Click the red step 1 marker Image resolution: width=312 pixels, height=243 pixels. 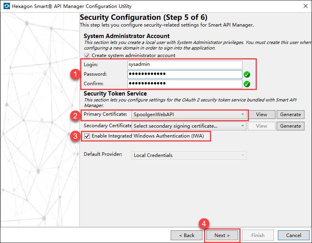[x=74, y=74]
